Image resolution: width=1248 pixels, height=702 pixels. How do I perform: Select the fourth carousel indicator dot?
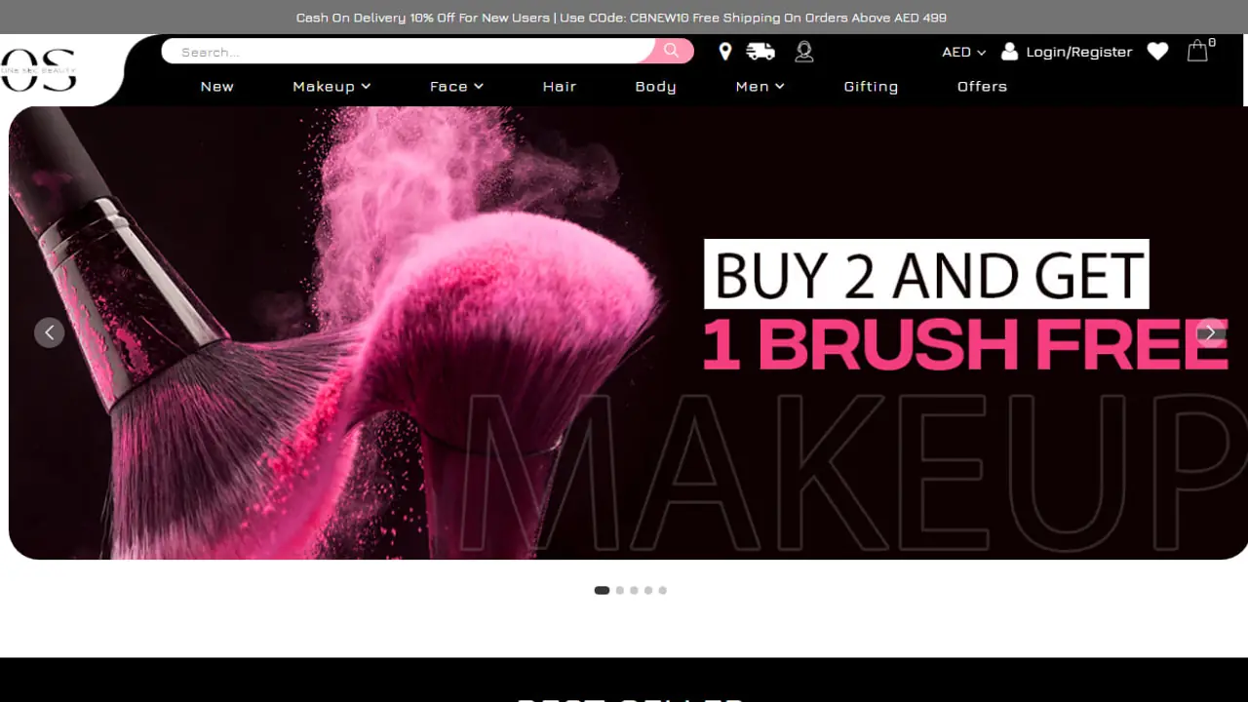click(648, 590)
